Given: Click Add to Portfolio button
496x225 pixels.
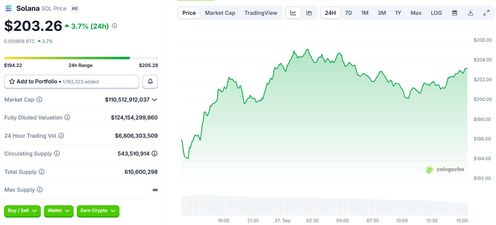Looking at the screenshot, I should (x=71, y=81).
